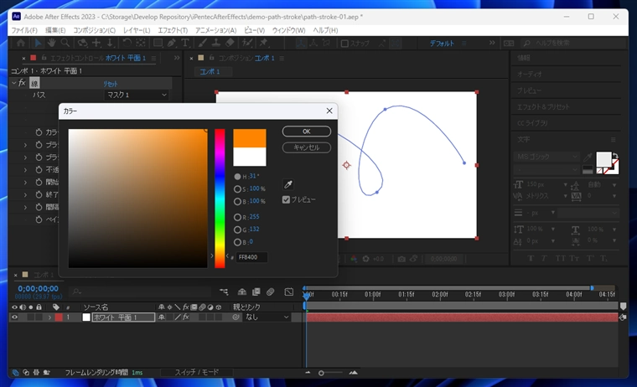Select the Zoom magnifier tool
This screenshot has height=387, width=637.
(x=65, y=43)
